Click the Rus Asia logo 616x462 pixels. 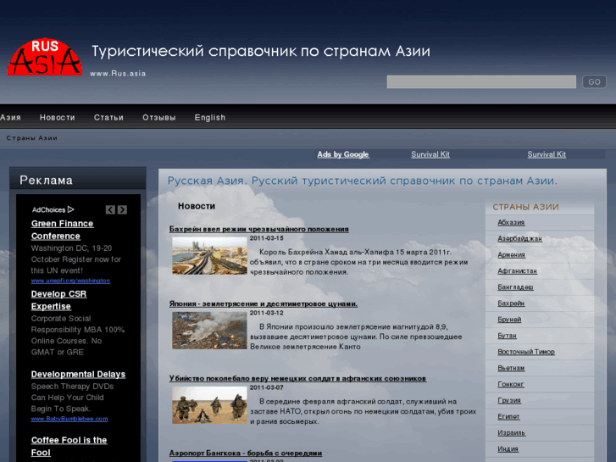(45, 57)
